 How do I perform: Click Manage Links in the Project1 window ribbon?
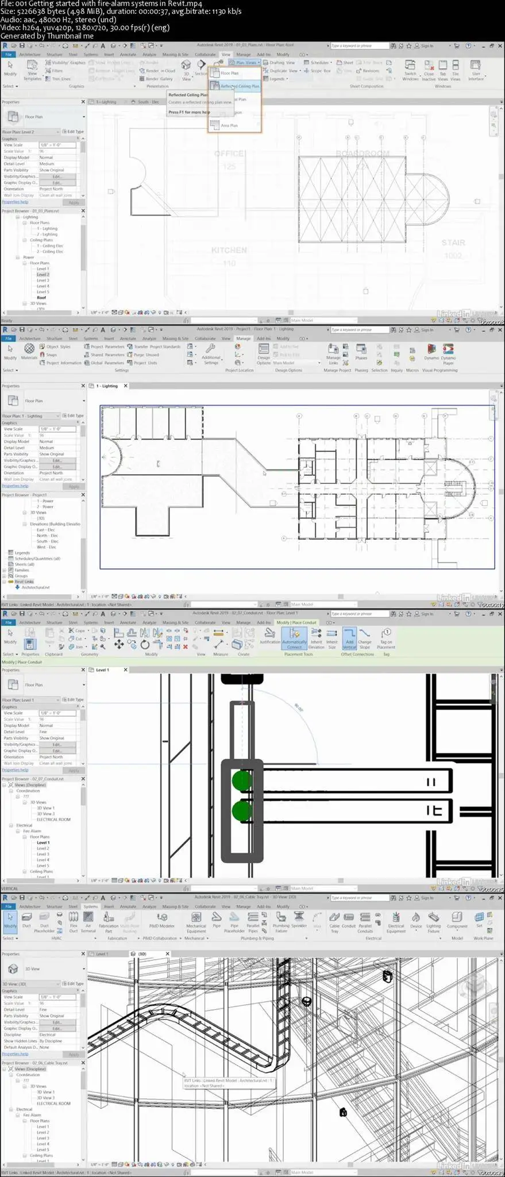tap(333, 354)
